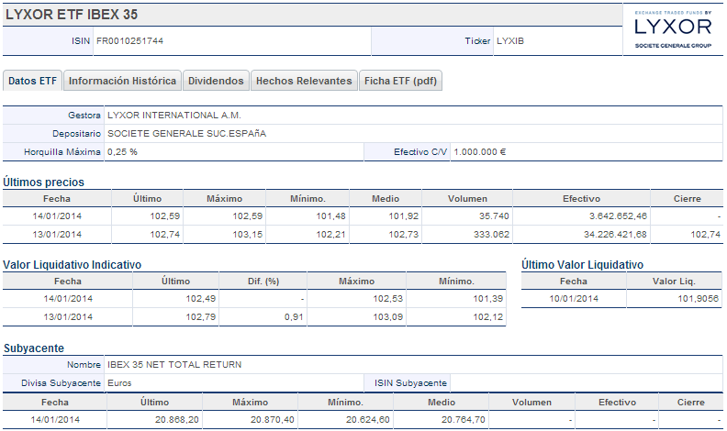Open the Ficha ETF (pdf) tab

point(400,81)
